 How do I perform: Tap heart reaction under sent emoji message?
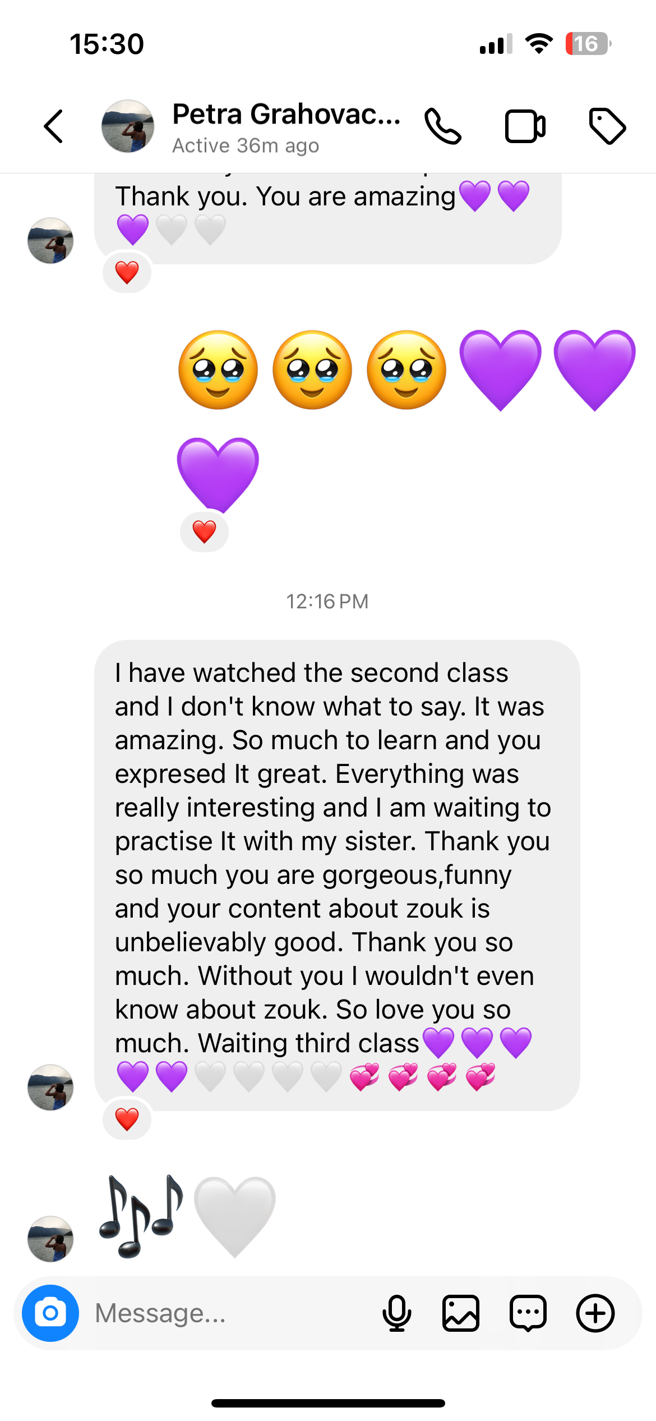tap(204, 531)
